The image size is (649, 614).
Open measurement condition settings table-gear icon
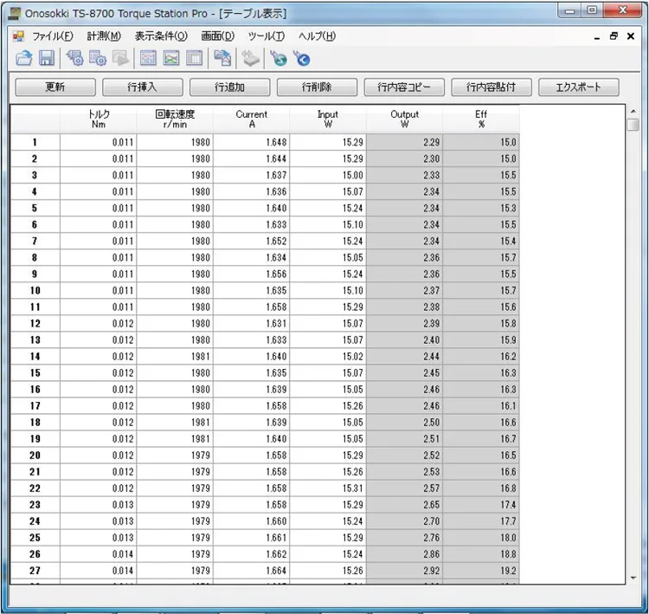click(98, 58)
